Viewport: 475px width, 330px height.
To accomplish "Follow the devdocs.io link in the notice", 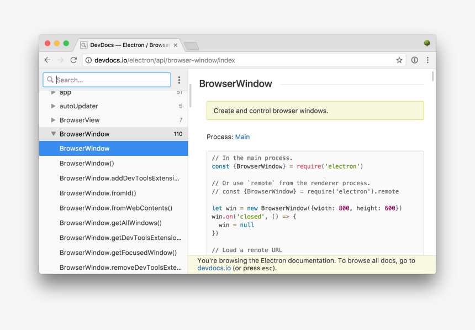I will click(214, 268).
